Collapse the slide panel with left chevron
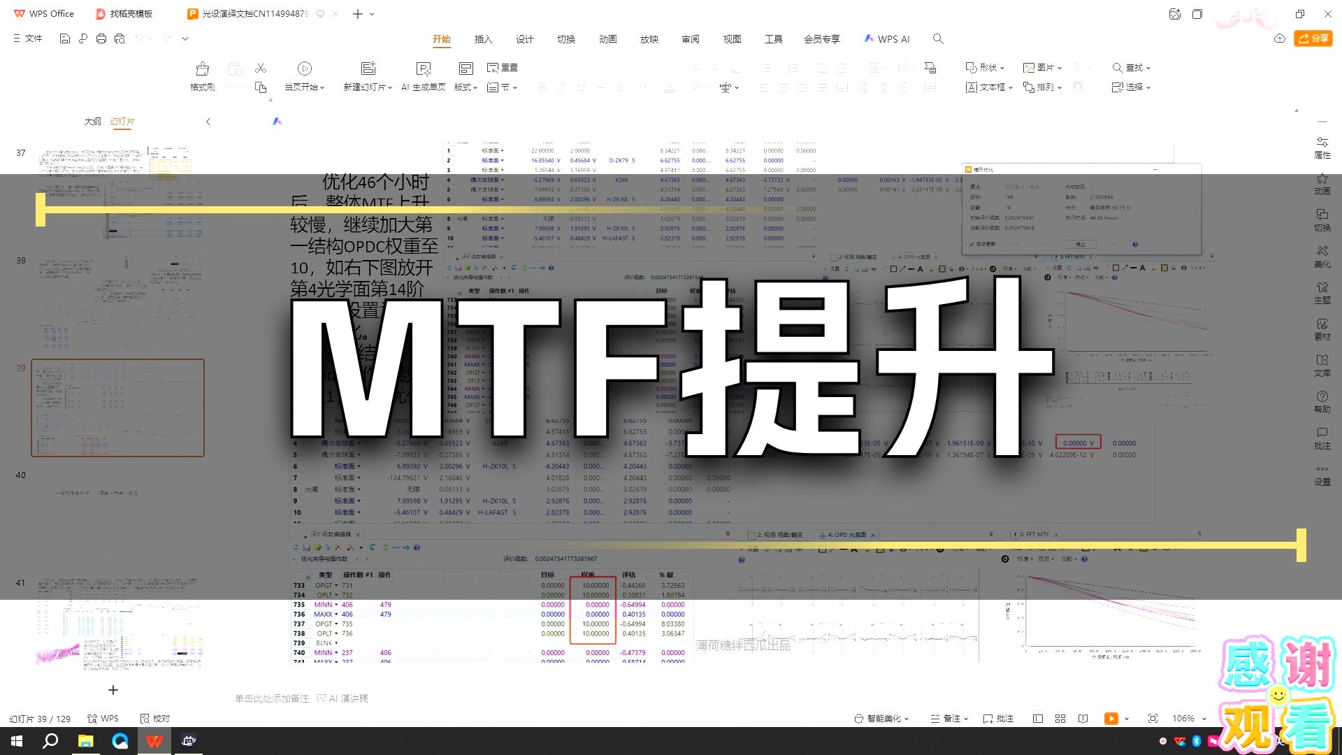Screen dimensions: 1342x755 (208, 122)
